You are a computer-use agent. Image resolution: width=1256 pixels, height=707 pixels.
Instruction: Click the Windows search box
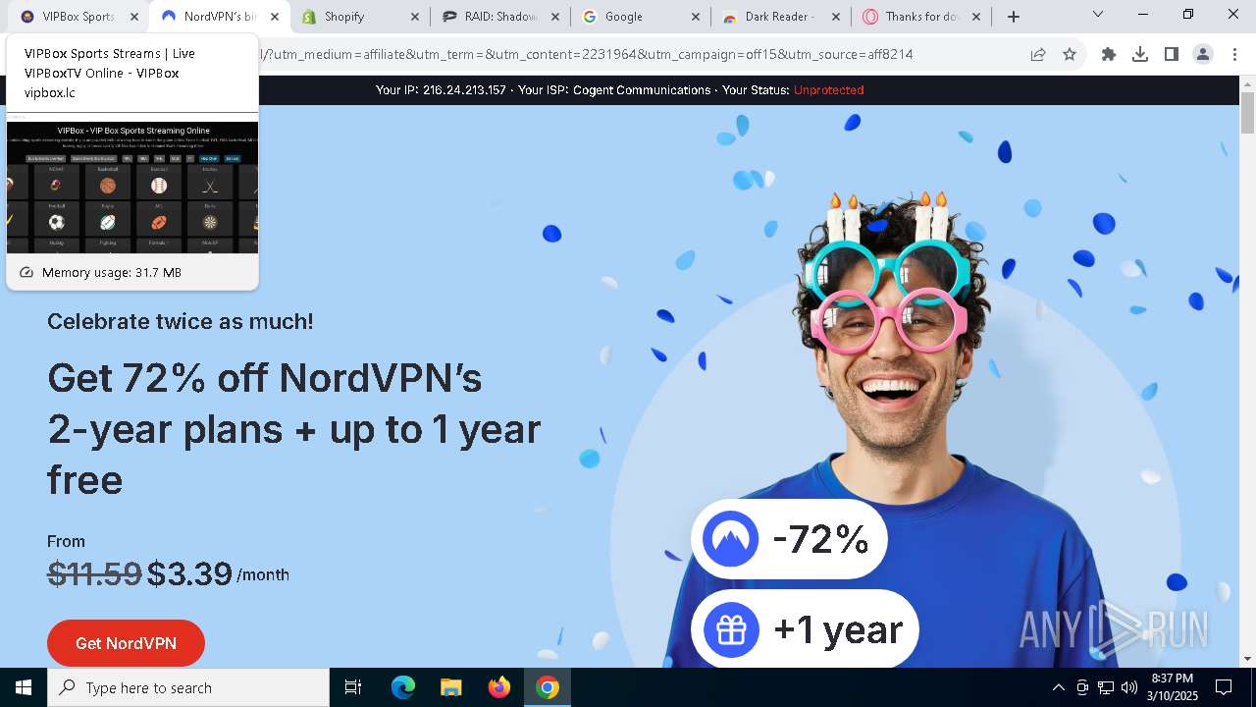tap(188, 687)
